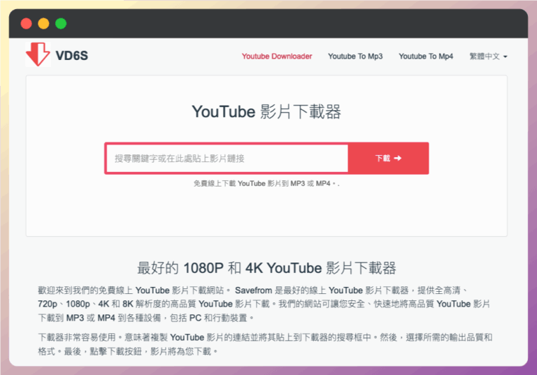Open the Youtube To Mp3 page
Viewport: 537px width, 375px height.
coord(355,56)
